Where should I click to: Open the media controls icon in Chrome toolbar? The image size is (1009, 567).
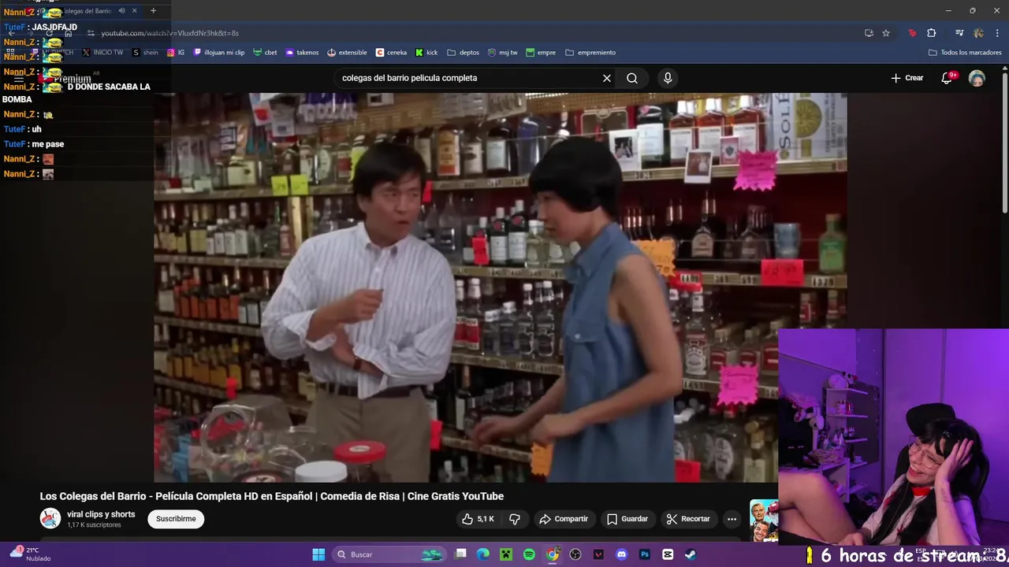point(959,33)
